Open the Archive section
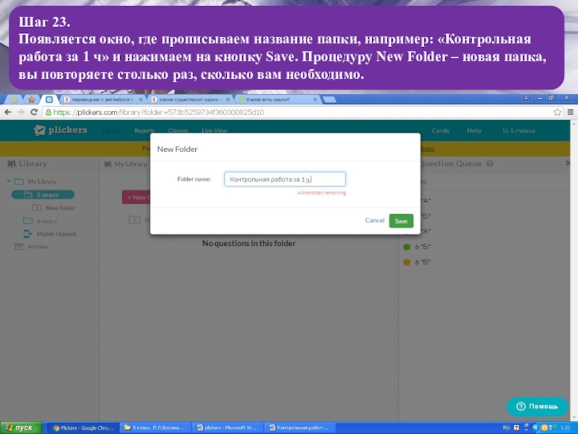This screenshot has width=578, height=434. point(38,247)
